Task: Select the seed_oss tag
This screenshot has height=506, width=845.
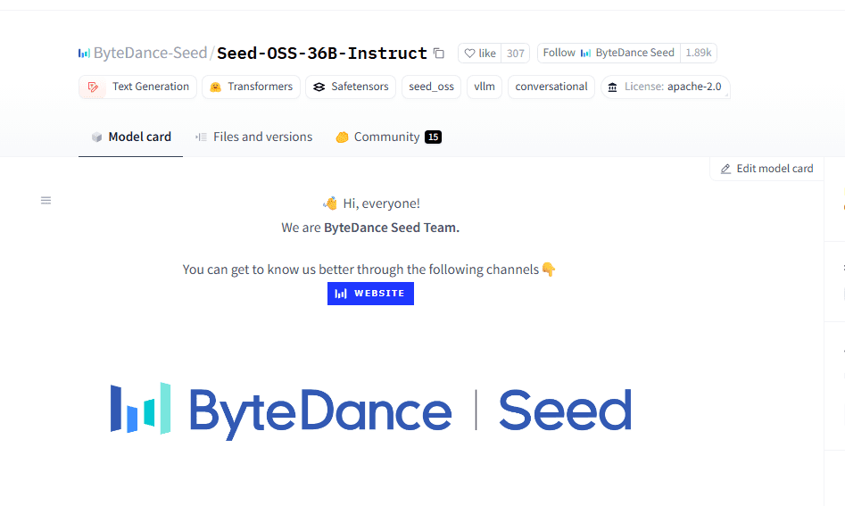Action: pyautogui.click(x=431, y=87)
